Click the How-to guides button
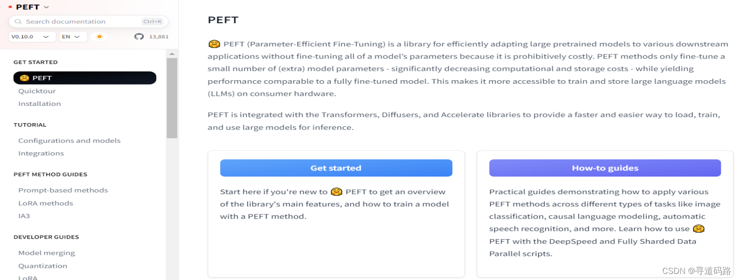Screen dimensions: 739x280 point(605,168)
